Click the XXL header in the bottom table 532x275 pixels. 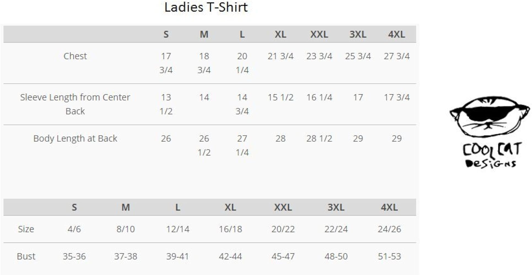(283, 207)
